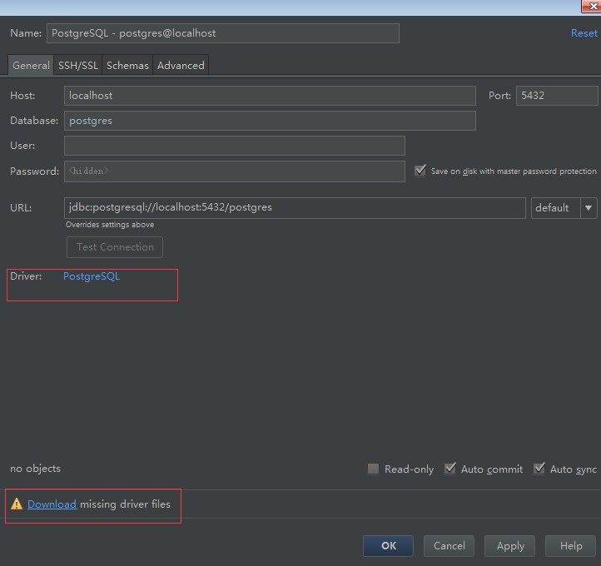Open the PostgreSQL driver link
The width and height of the screenshot is (601, 566).
(x=92, y=276)
